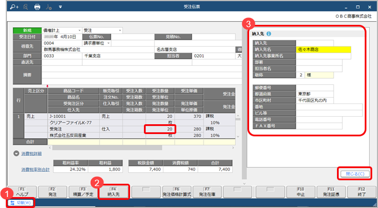This screenshot has height=208, width=378.
Task: Click the detail grid horizontal scrollbar thumb
Action: coord(107,148)
